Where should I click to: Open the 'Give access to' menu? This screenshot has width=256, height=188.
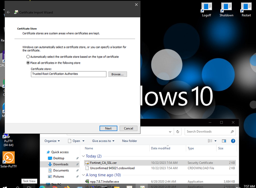coord(103,141)
